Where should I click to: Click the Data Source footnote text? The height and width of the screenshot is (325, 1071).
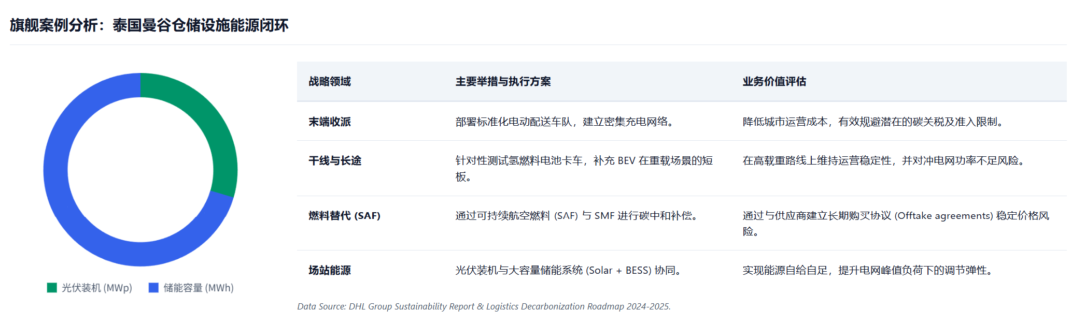click(484, 306)
